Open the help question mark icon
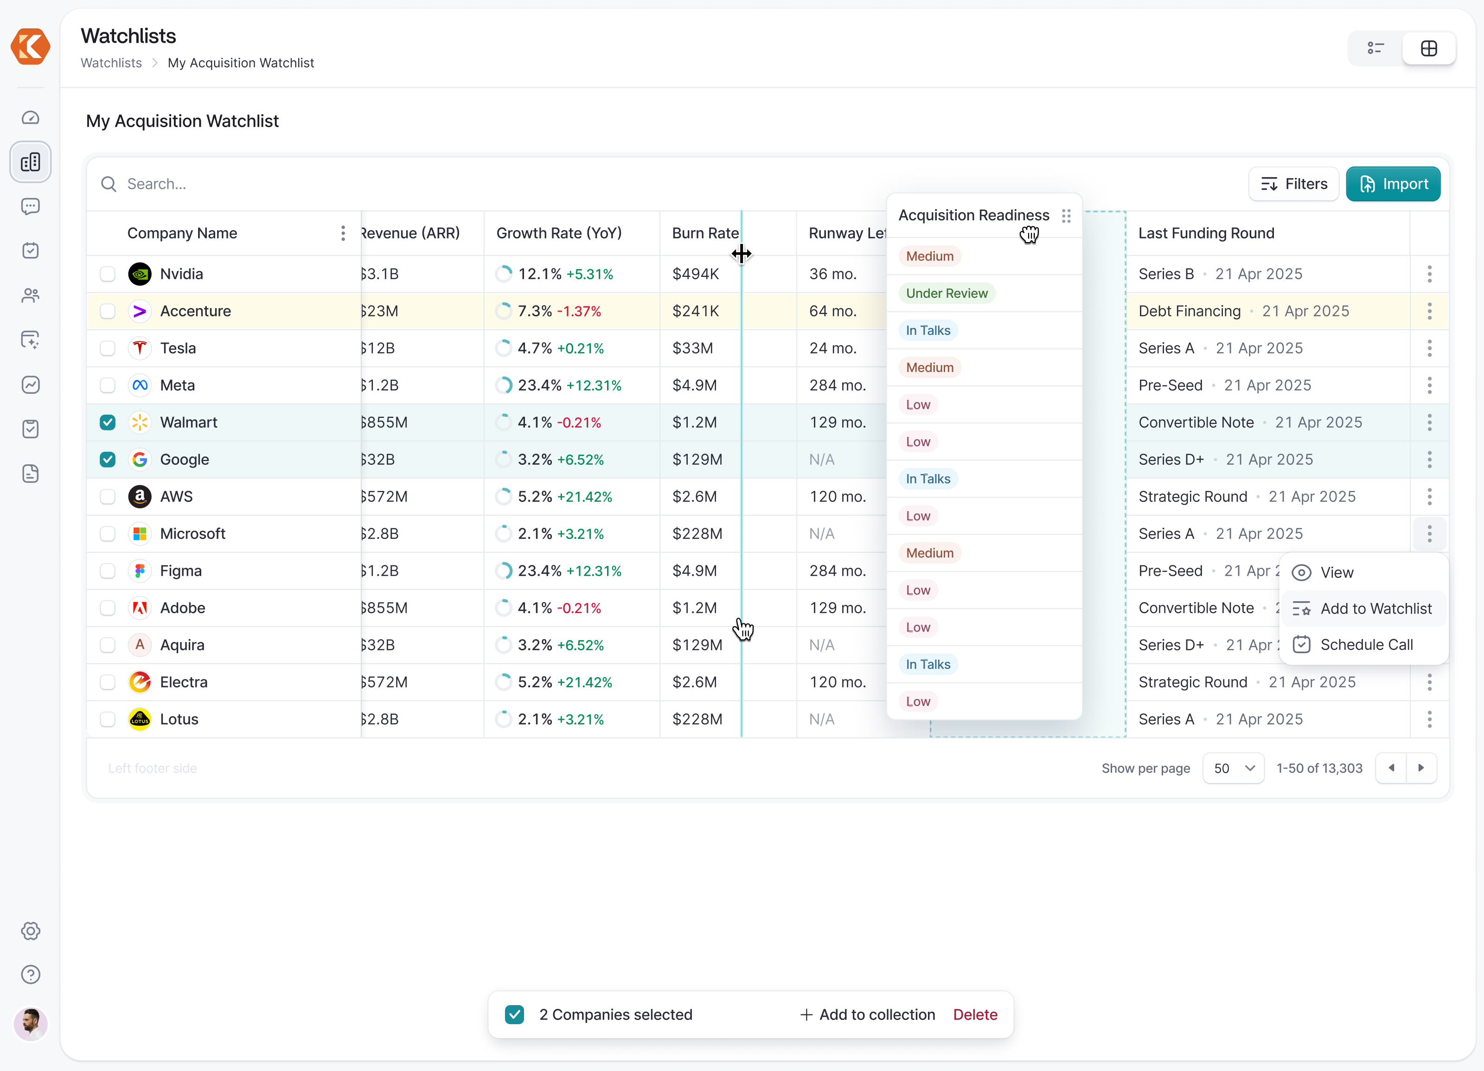This screenshot has width=1484, height=1071. click(x=30, y=975)
